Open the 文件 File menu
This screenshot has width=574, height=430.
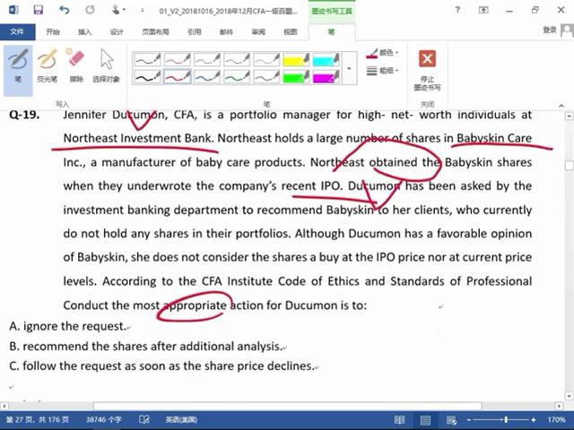pos(17,30)
